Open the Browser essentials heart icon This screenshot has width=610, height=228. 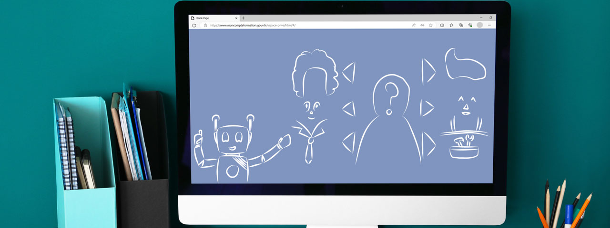(470, 25)
